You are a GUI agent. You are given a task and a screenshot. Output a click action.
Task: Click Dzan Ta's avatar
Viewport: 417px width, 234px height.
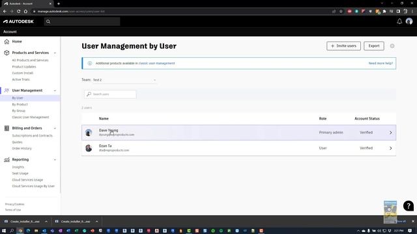(x=89, y=148)
